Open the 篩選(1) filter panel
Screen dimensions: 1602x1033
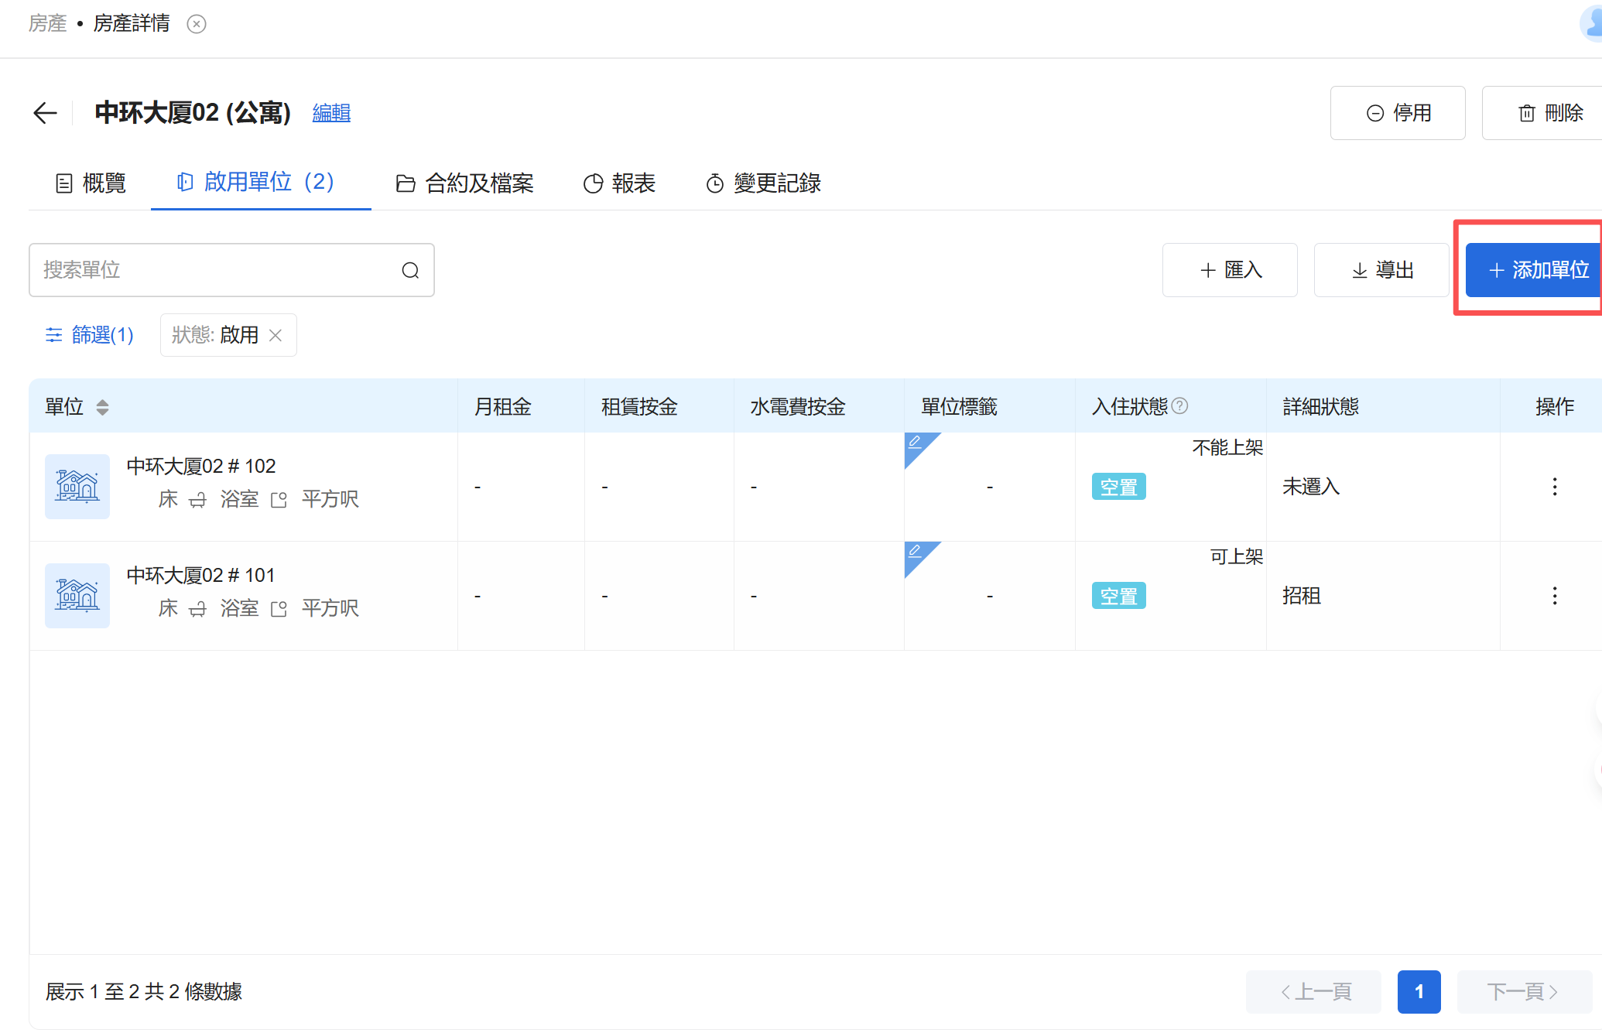coord(90,335)
